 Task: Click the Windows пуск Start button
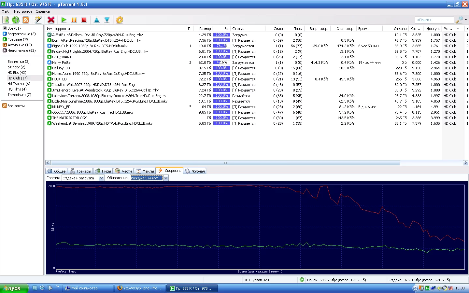coord(14,288)
